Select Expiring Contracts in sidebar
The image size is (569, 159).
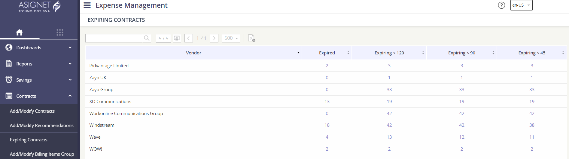coord(29,140)
